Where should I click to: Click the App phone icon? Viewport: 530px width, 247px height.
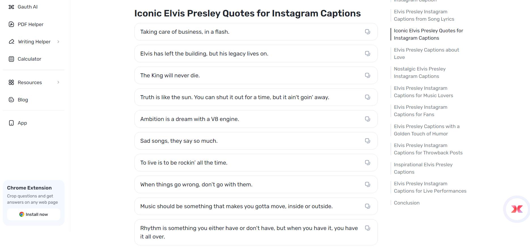(11, 123)
